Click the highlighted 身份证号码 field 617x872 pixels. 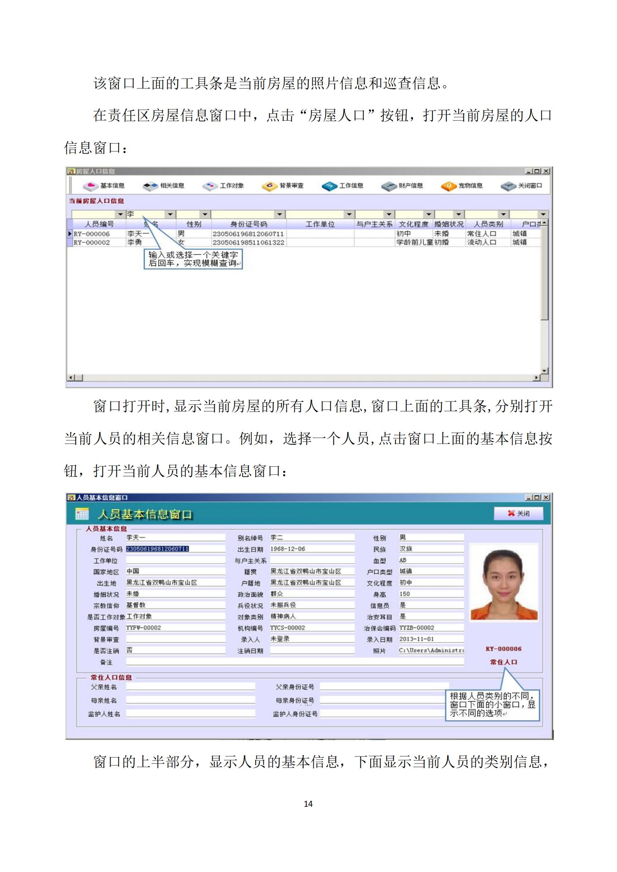[x=176, y=549]
